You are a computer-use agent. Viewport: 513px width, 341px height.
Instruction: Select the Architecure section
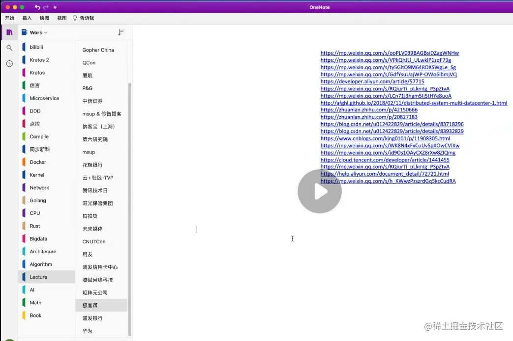(x=46, y=252)
